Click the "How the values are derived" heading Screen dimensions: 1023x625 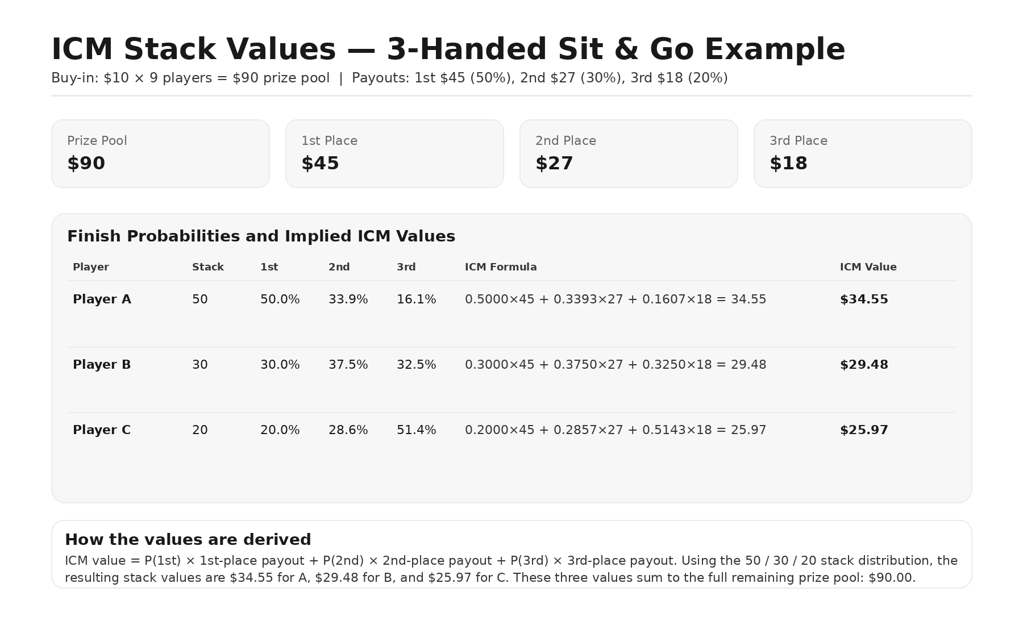(188, 540)
